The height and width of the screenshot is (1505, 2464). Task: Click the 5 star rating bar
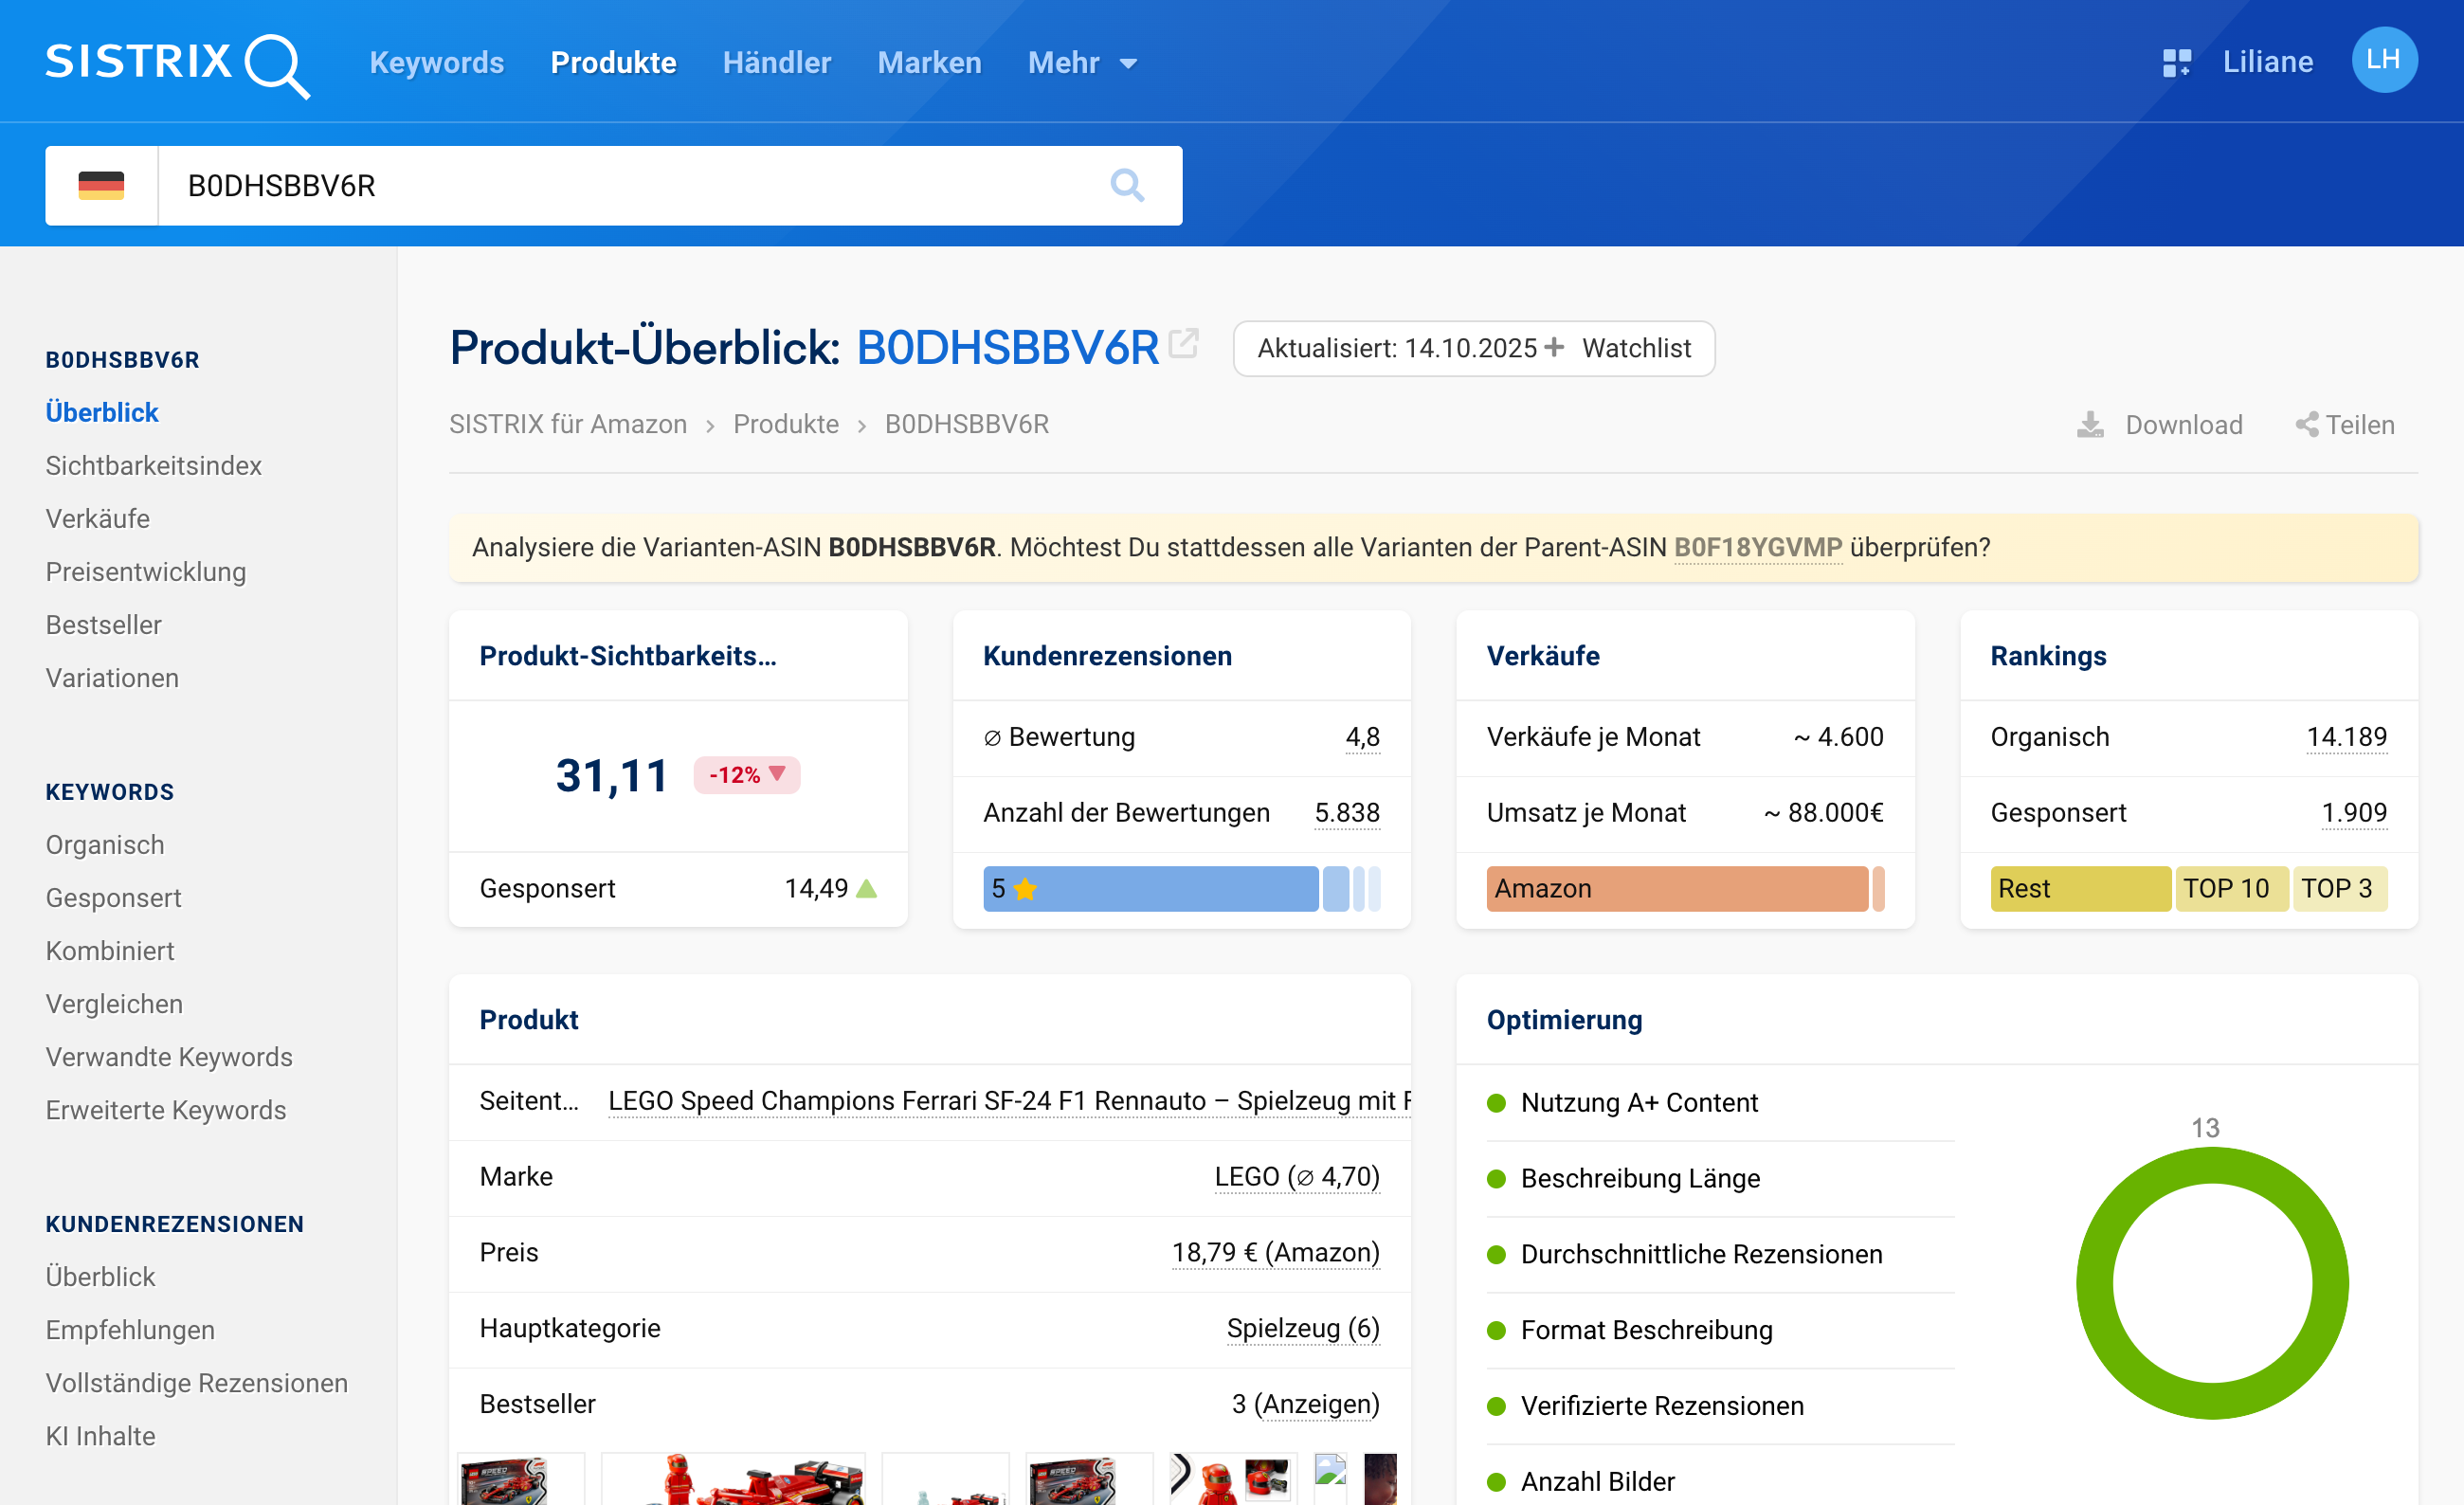point(1150,888)
